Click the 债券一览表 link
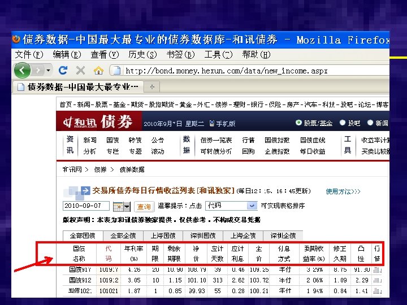Viewport: 407px width, 305px height. click(x=216, y=140)
